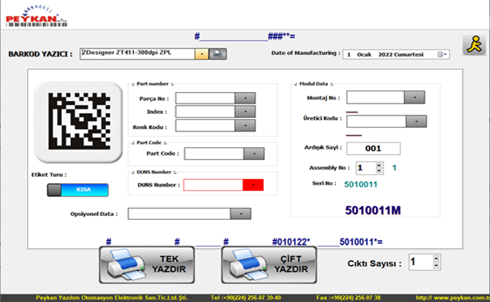Click into the Index field
Image resolution: width=491 pixels, height=302 pixels.
pos(205,112)
